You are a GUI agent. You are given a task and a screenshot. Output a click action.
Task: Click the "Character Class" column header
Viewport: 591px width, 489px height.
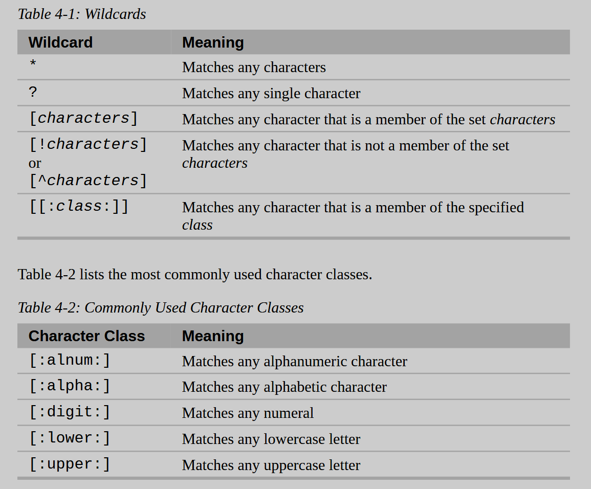coord(86,336)
